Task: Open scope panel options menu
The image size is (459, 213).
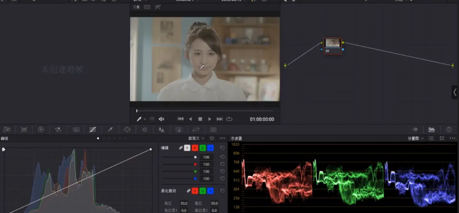Action: pyautogui.click(x=453, y=138)
